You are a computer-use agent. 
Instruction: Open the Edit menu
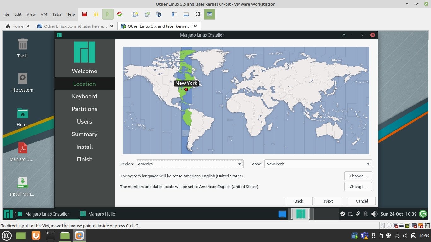[18, 14]
